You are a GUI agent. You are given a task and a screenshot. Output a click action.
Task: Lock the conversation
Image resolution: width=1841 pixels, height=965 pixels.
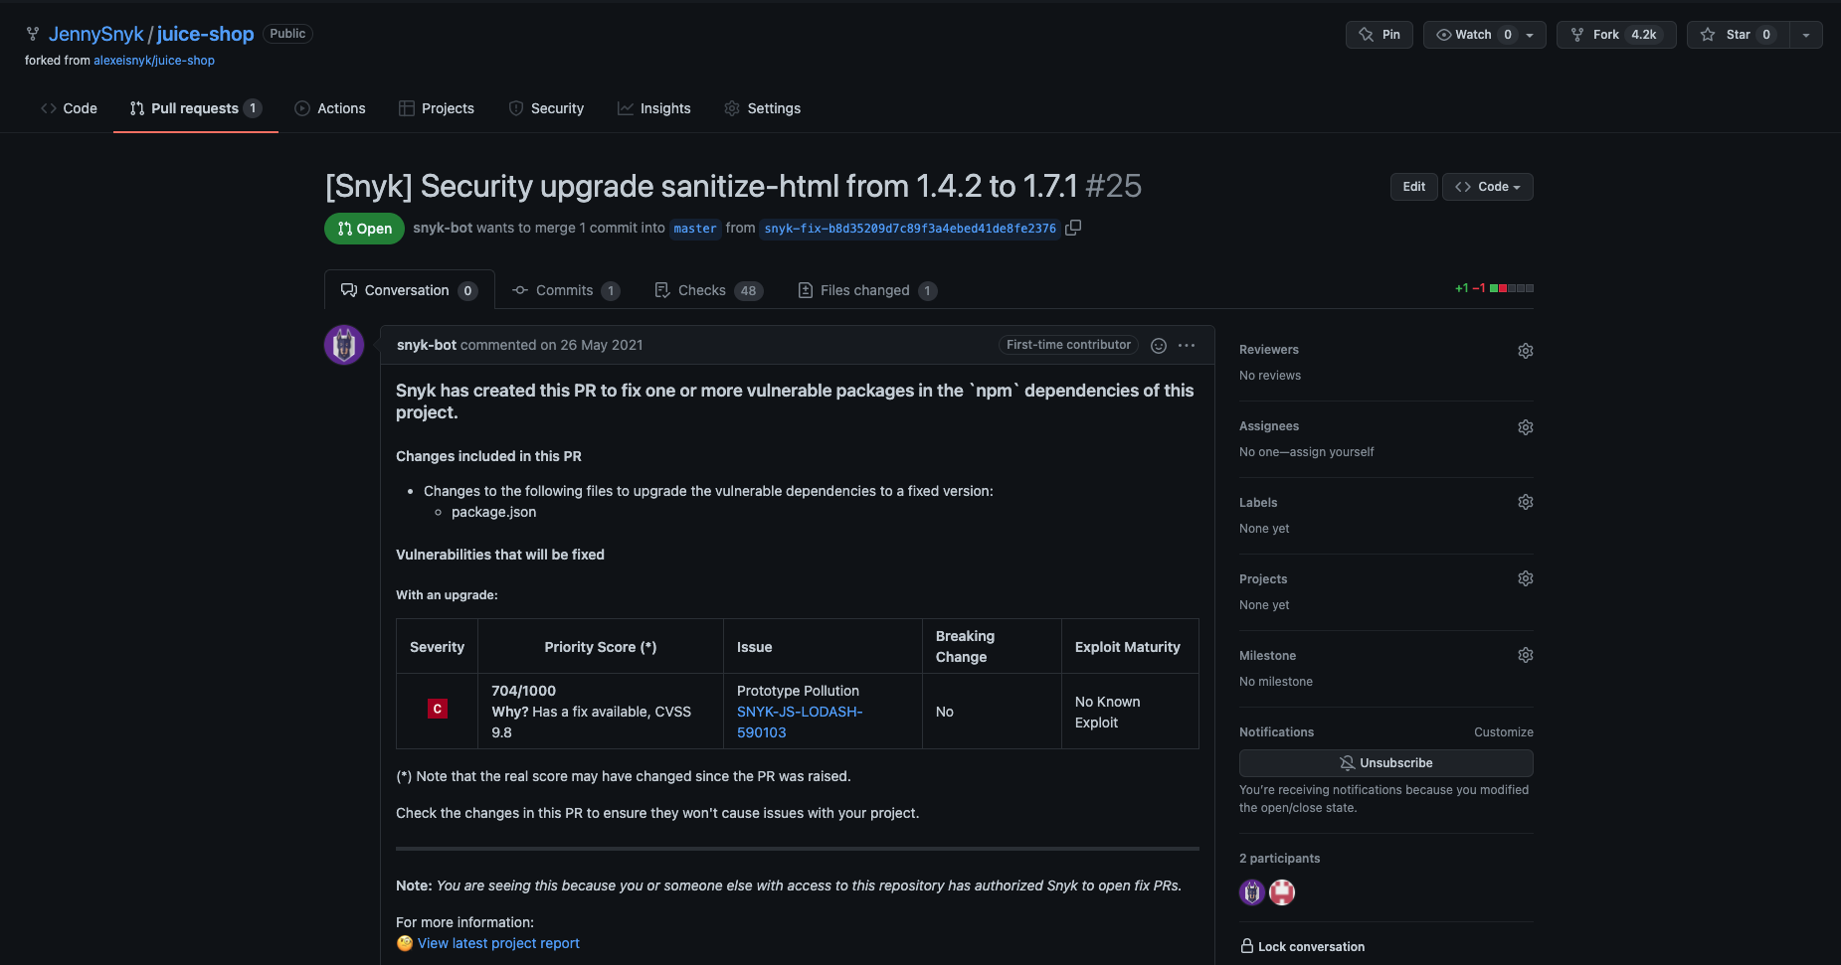click(1302, 946)
